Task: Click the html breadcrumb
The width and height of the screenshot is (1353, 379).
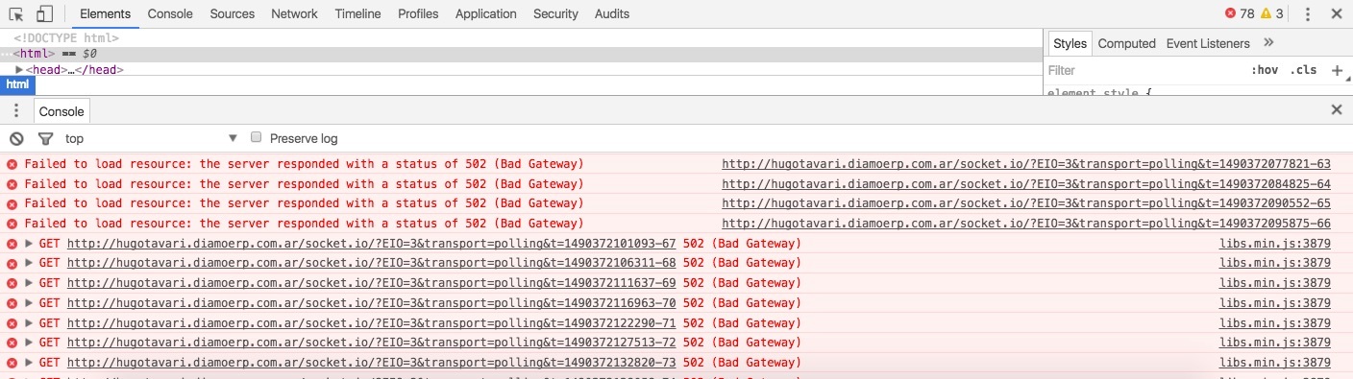Action: [17, 85]
